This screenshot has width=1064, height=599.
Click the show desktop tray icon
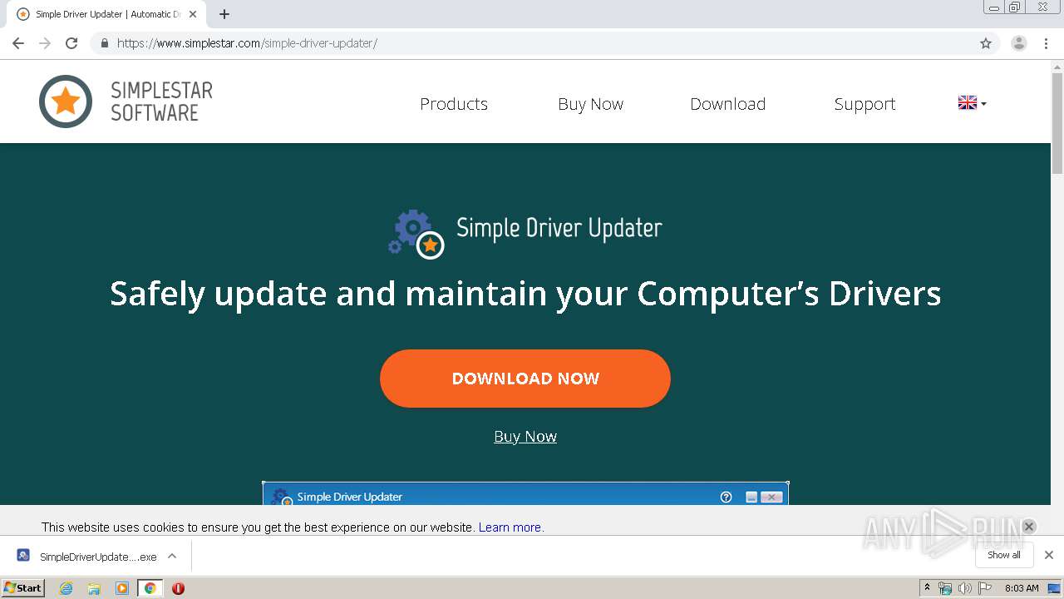(1054, 588)
